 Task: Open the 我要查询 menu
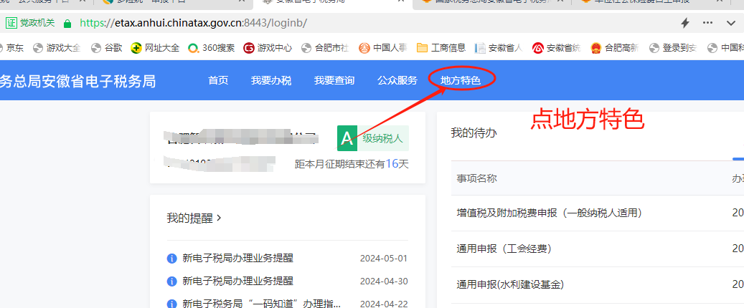click(x=334, y=80)
